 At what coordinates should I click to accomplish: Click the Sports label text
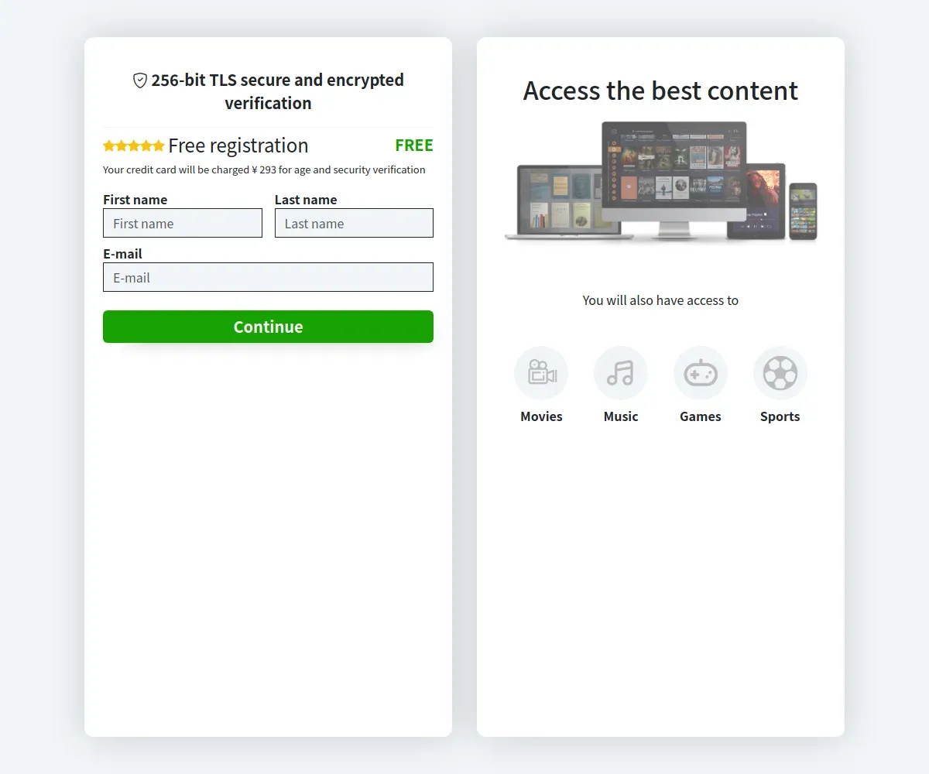point(780,416)
